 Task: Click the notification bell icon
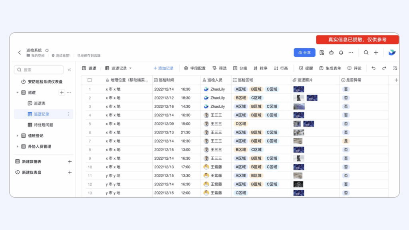(x=341, y=52)
